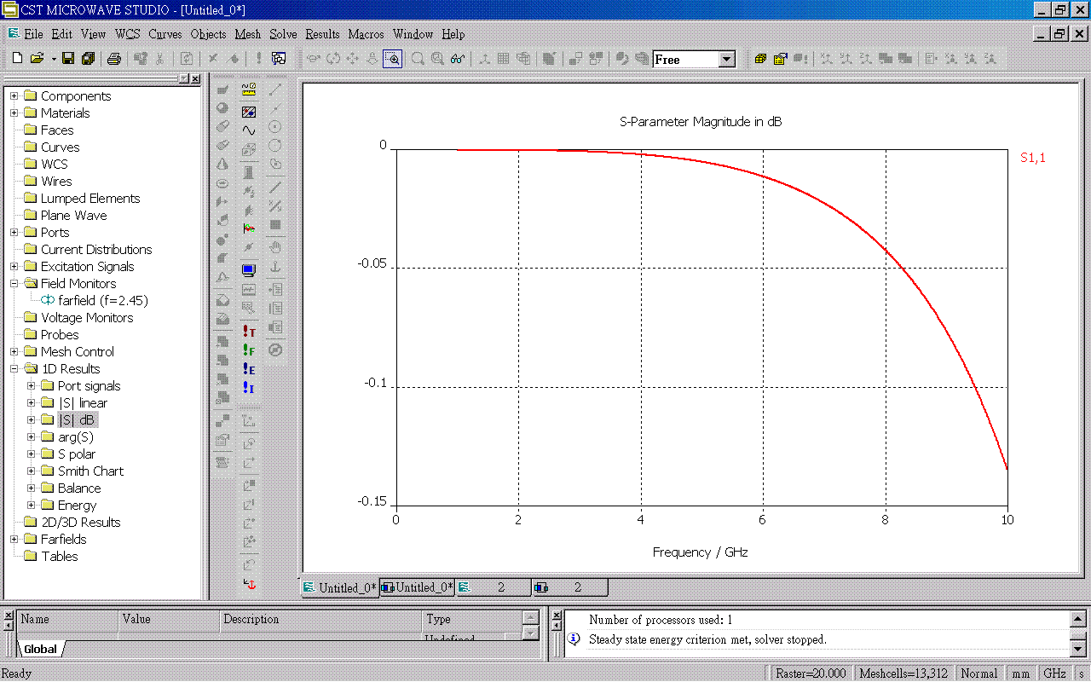This screenshot has height=682, width=1091.
Task: Close the navigation tree panel
Action: coord(195,78)
